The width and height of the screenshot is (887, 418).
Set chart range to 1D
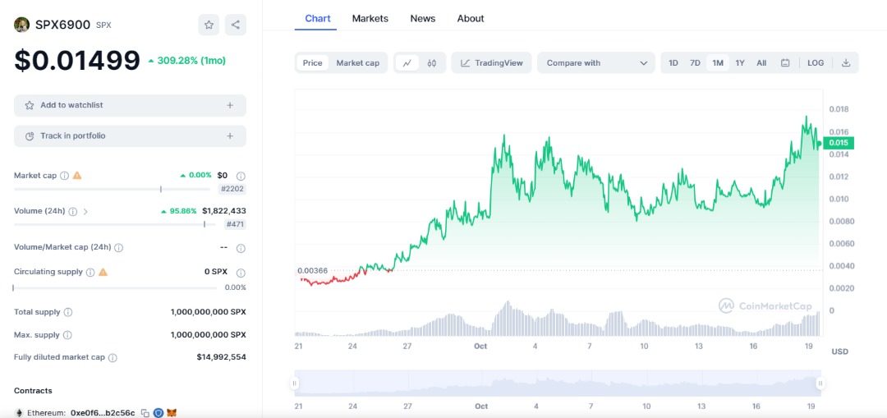[673, 62]
